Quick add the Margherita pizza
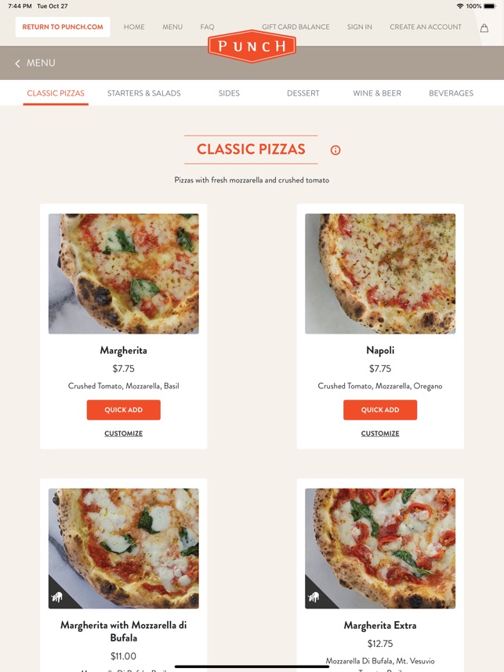 point(124,410)
